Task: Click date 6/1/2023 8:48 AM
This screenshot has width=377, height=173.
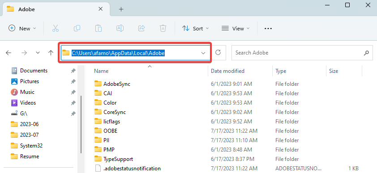Action: click(x=231, y=150)
